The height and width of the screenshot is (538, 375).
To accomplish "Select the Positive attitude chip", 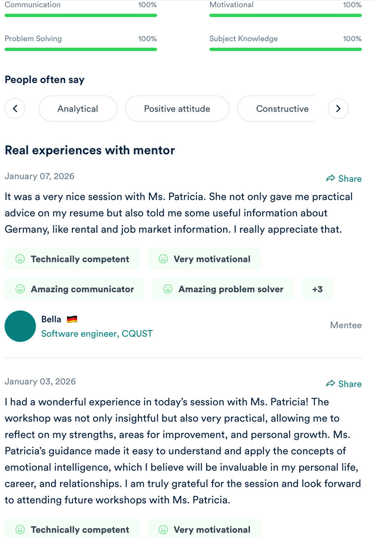I will 177,109.
